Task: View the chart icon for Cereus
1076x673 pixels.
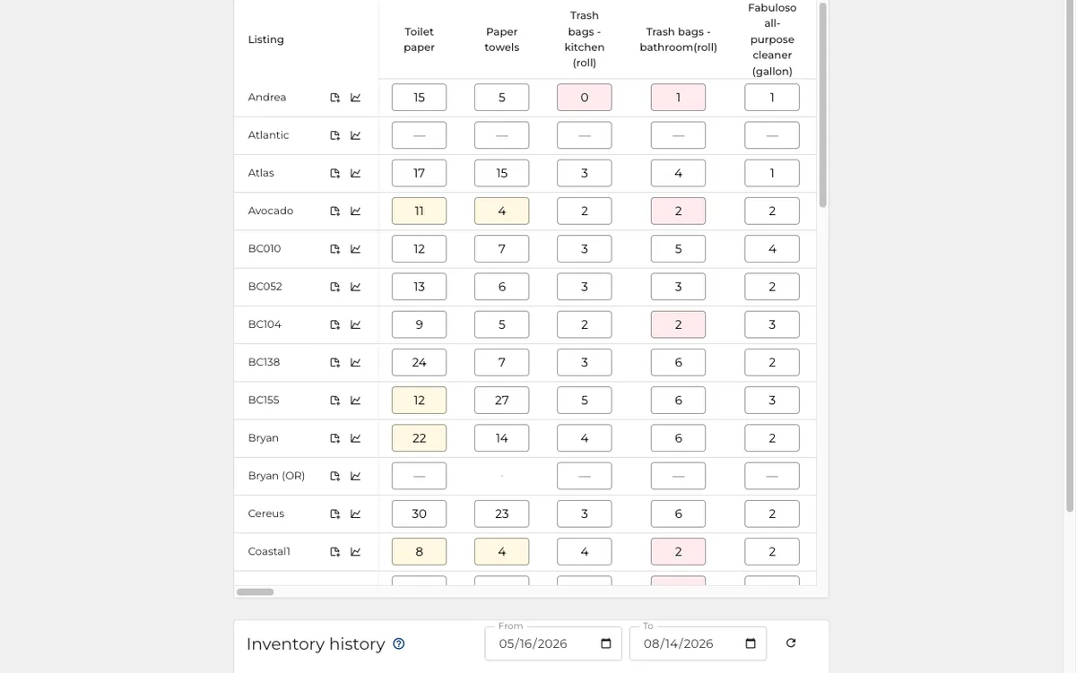Action: click(355, 514)
